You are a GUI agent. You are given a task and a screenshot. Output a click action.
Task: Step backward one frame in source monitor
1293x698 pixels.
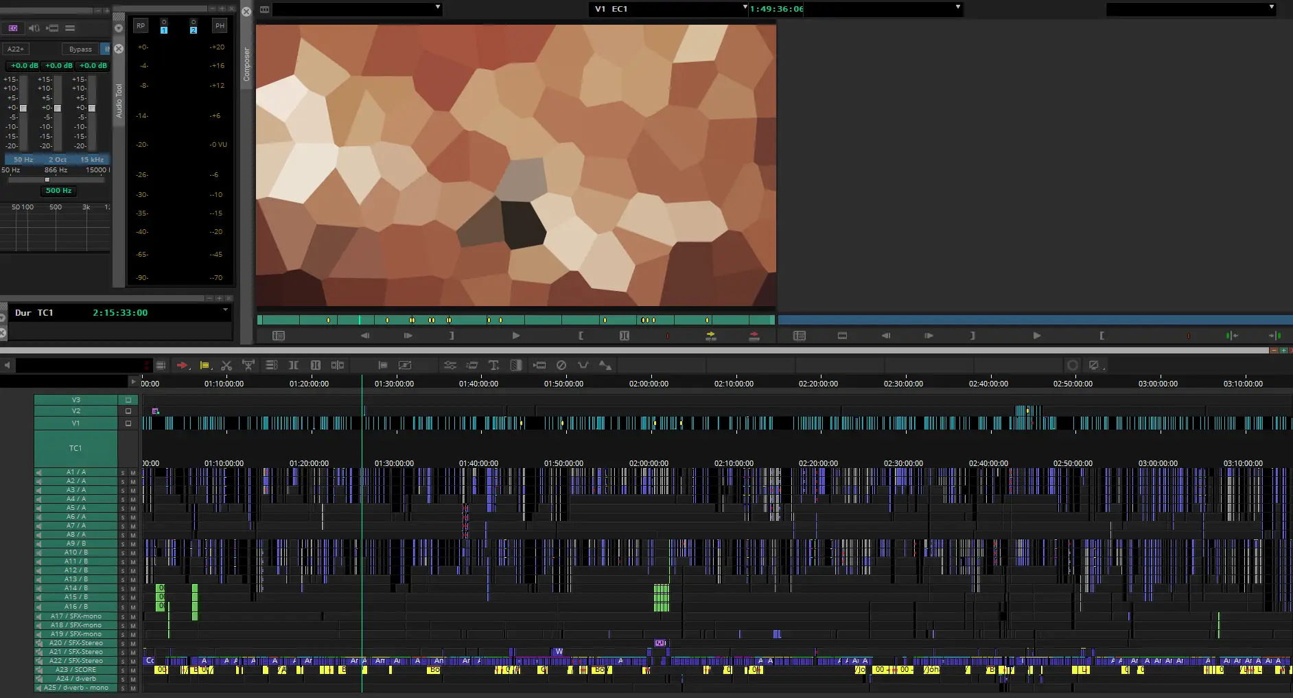[365, 336]
